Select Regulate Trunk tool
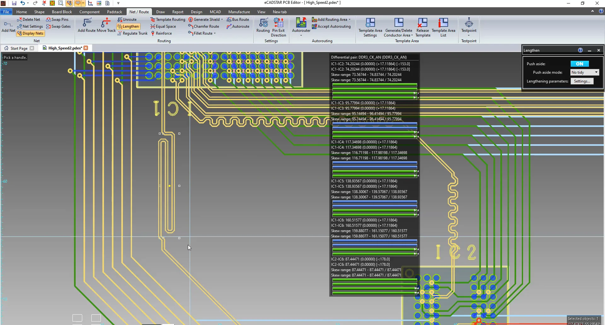 132,33
